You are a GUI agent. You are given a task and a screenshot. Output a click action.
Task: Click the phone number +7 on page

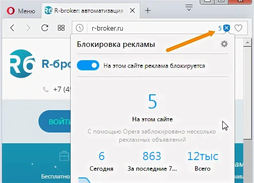click(x=62, y=89)
